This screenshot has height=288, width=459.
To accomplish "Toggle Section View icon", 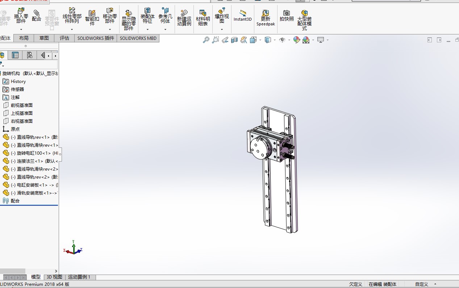I will click(234, 40).
